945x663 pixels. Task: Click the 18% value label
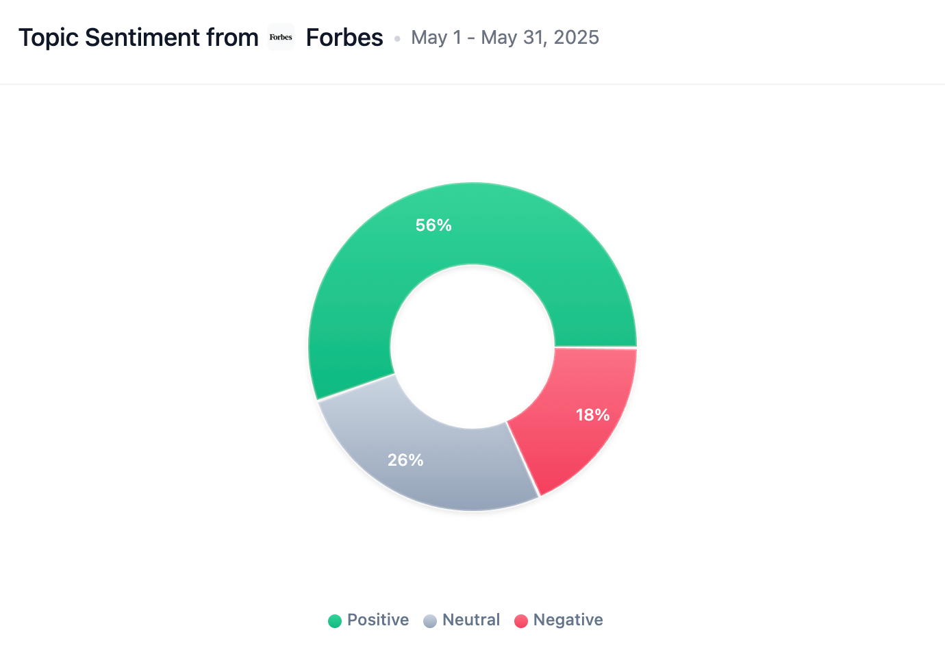(592, 415)
